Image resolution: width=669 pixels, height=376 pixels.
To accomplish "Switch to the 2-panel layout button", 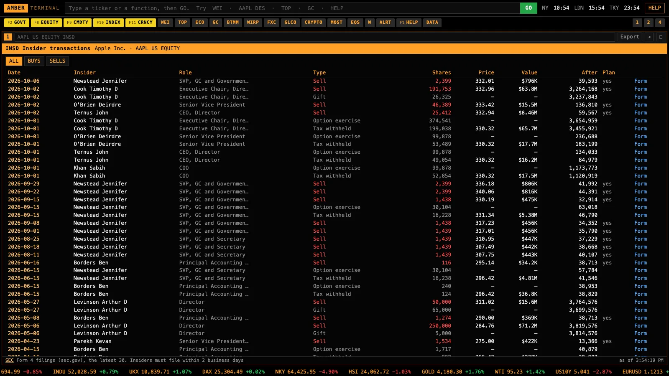I will coord(649,23).
